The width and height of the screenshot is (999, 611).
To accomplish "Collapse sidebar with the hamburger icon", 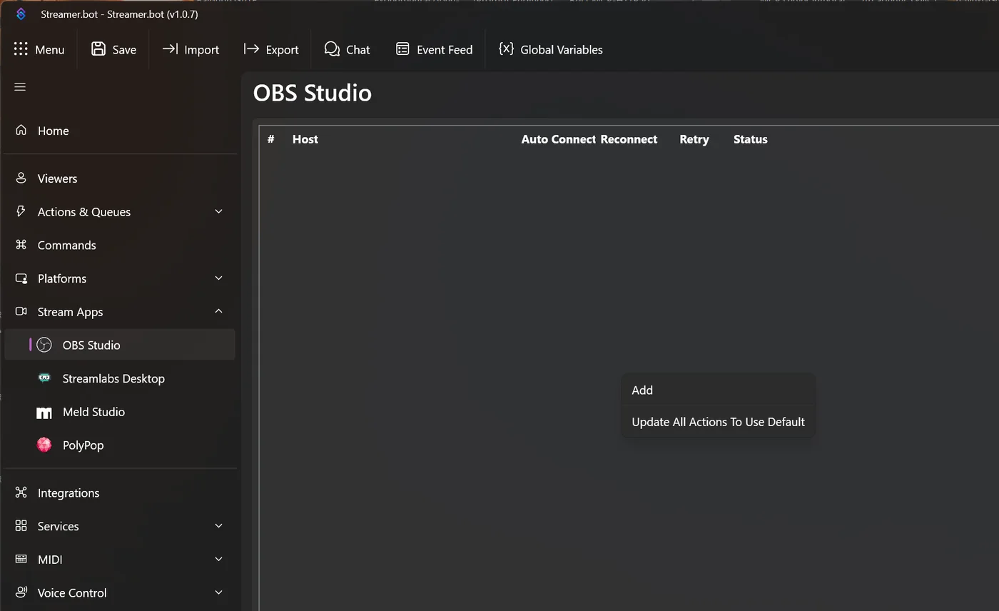I will tap(20, 87).
